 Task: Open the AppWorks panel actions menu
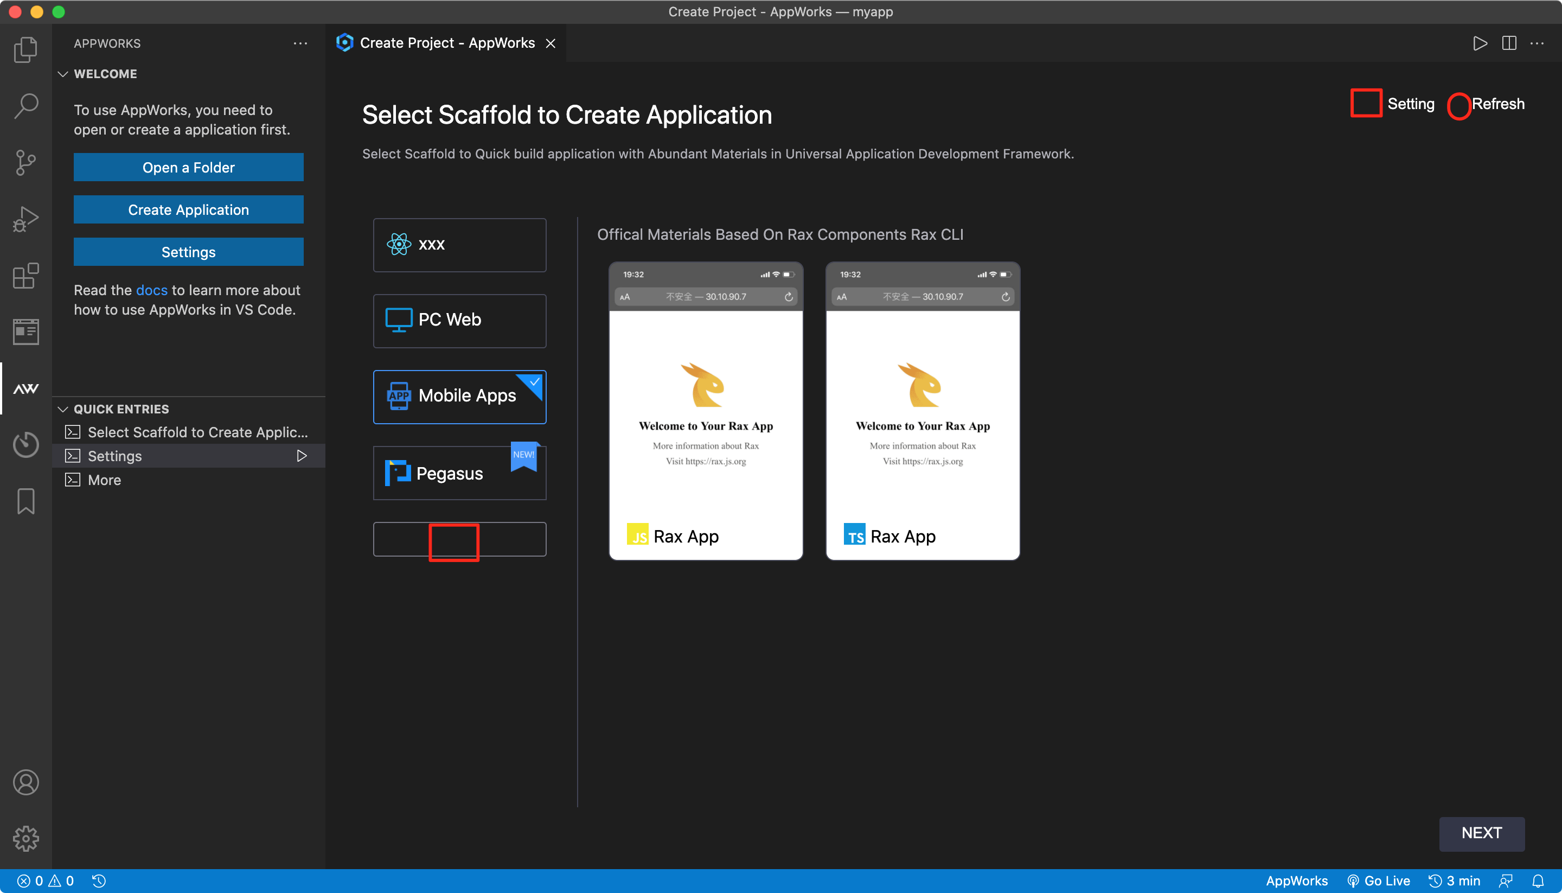pos(300,43)
